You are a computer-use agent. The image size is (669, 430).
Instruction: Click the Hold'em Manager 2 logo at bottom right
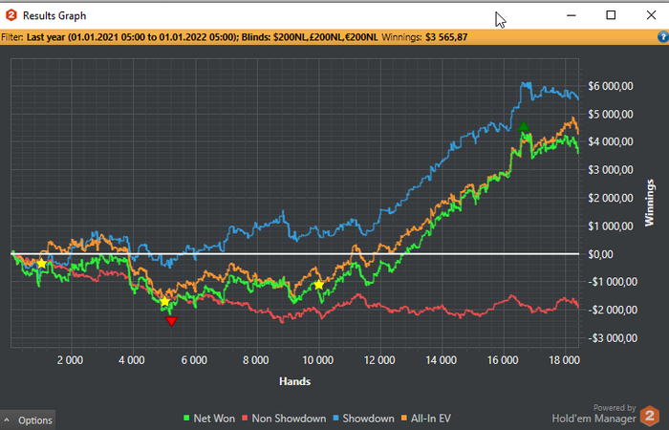point(649,416)
